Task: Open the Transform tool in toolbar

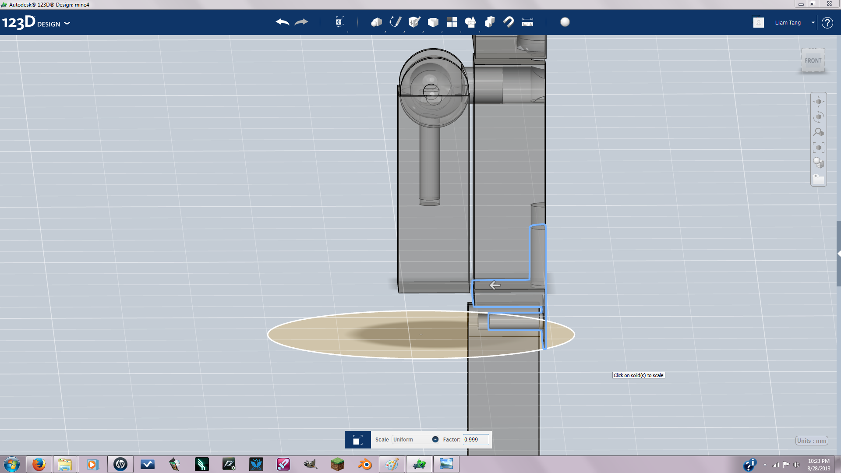Action: click(339, 22)
